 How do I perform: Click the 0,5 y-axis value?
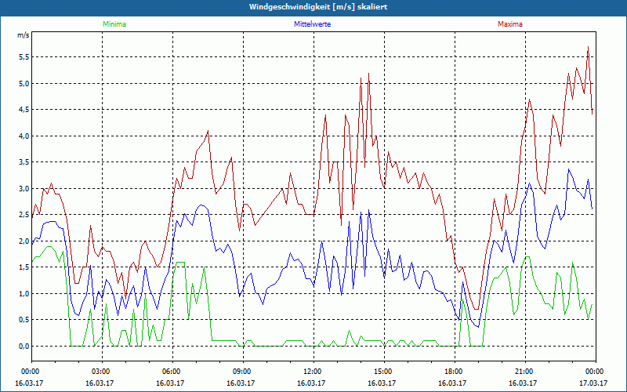click(24, 320)
